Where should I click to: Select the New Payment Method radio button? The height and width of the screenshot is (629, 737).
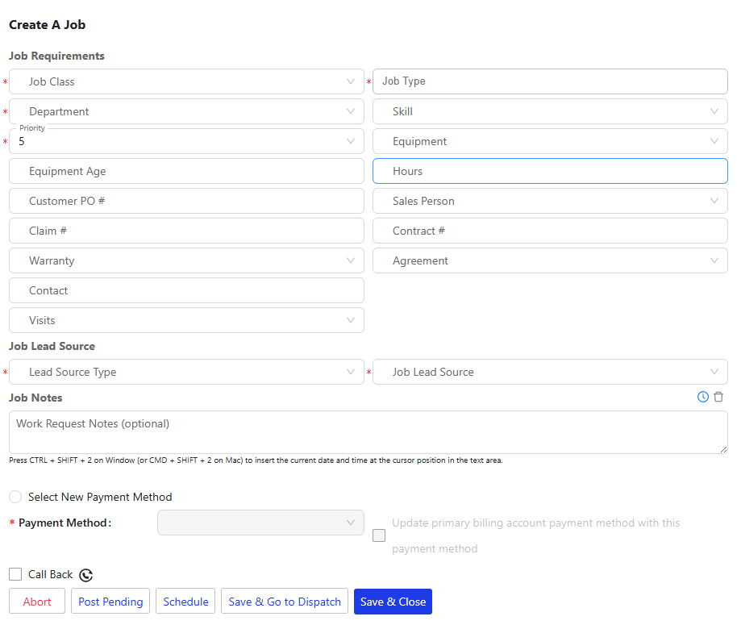15,497
